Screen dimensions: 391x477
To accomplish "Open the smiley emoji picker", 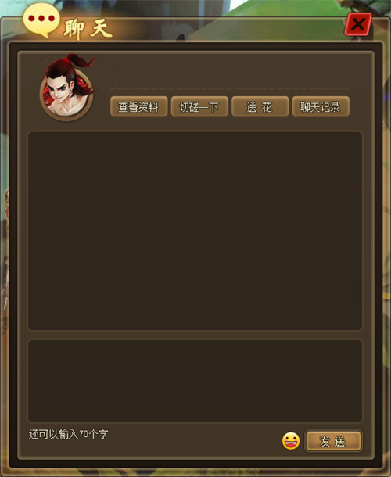I will (x=291, y=441).
